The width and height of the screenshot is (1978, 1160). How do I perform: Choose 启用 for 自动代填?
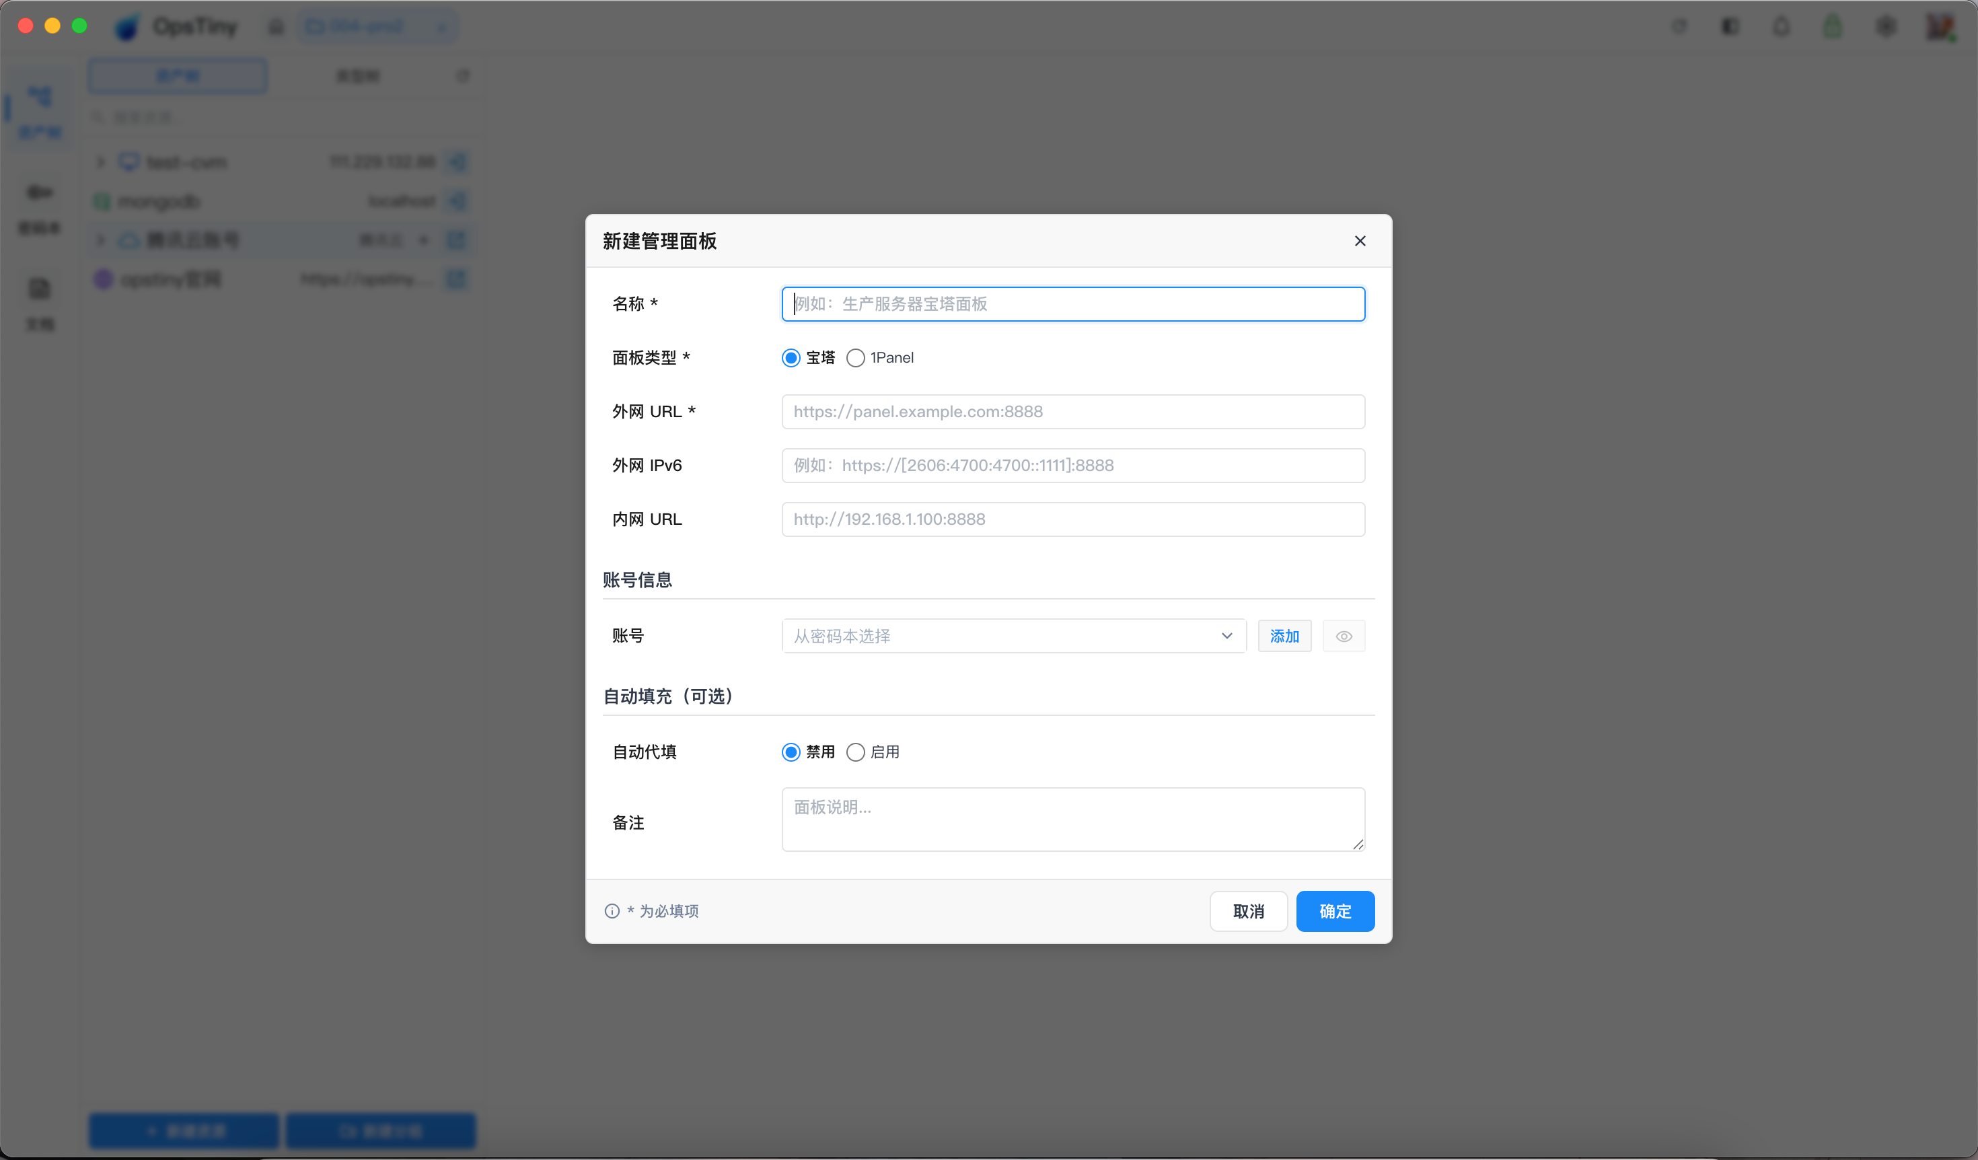click(x=854, y=752)
